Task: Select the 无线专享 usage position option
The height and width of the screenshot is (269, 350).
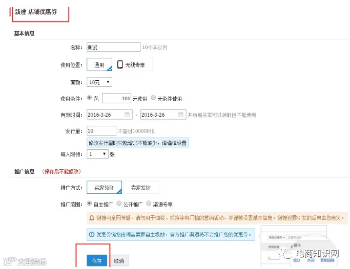Action: tap(133, 64)
